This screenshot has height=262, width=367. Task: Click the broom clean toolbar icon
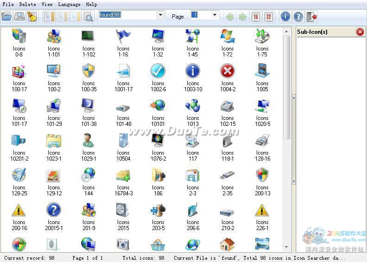pyautogui.click(x=32, y=16)
